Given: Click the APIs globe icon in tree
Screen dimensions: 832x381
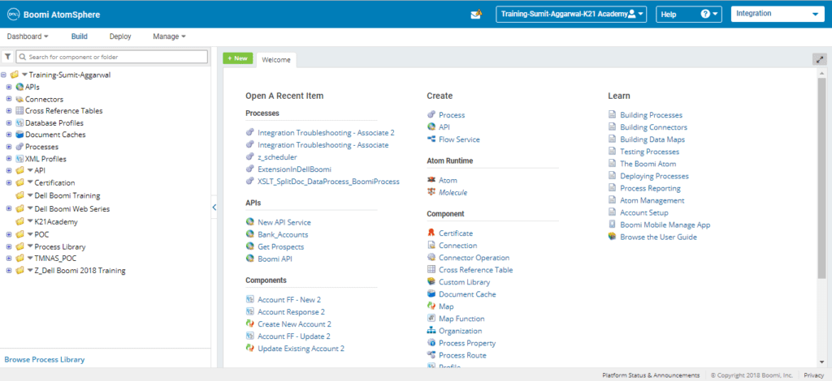Looking at the screenshot, I should point(19,88).
